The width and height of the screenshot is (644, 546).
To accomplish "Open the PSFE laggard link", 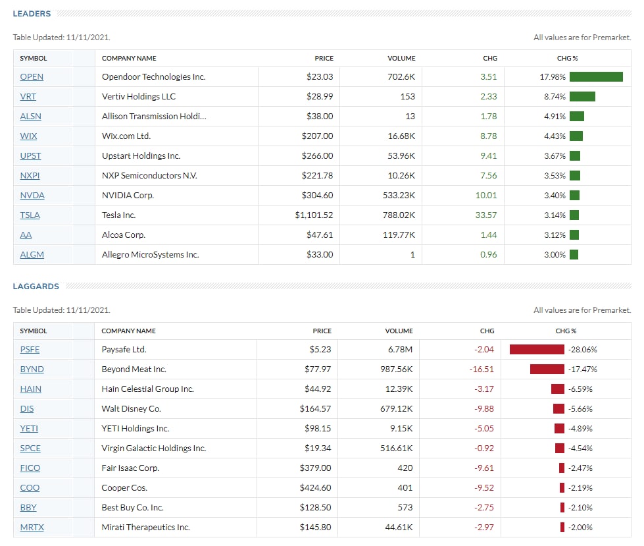I will click(30, 350).
